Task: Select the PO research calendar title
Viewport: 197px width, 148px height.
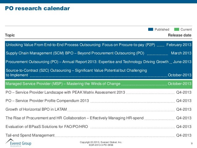Action: click(x=37, y=8)
